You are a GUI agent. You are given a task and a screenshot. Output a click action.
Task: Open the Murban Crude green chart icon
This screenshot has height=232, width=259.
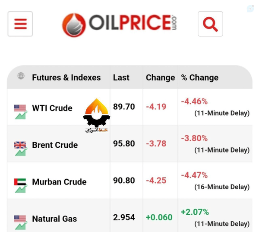click(21, 189)
